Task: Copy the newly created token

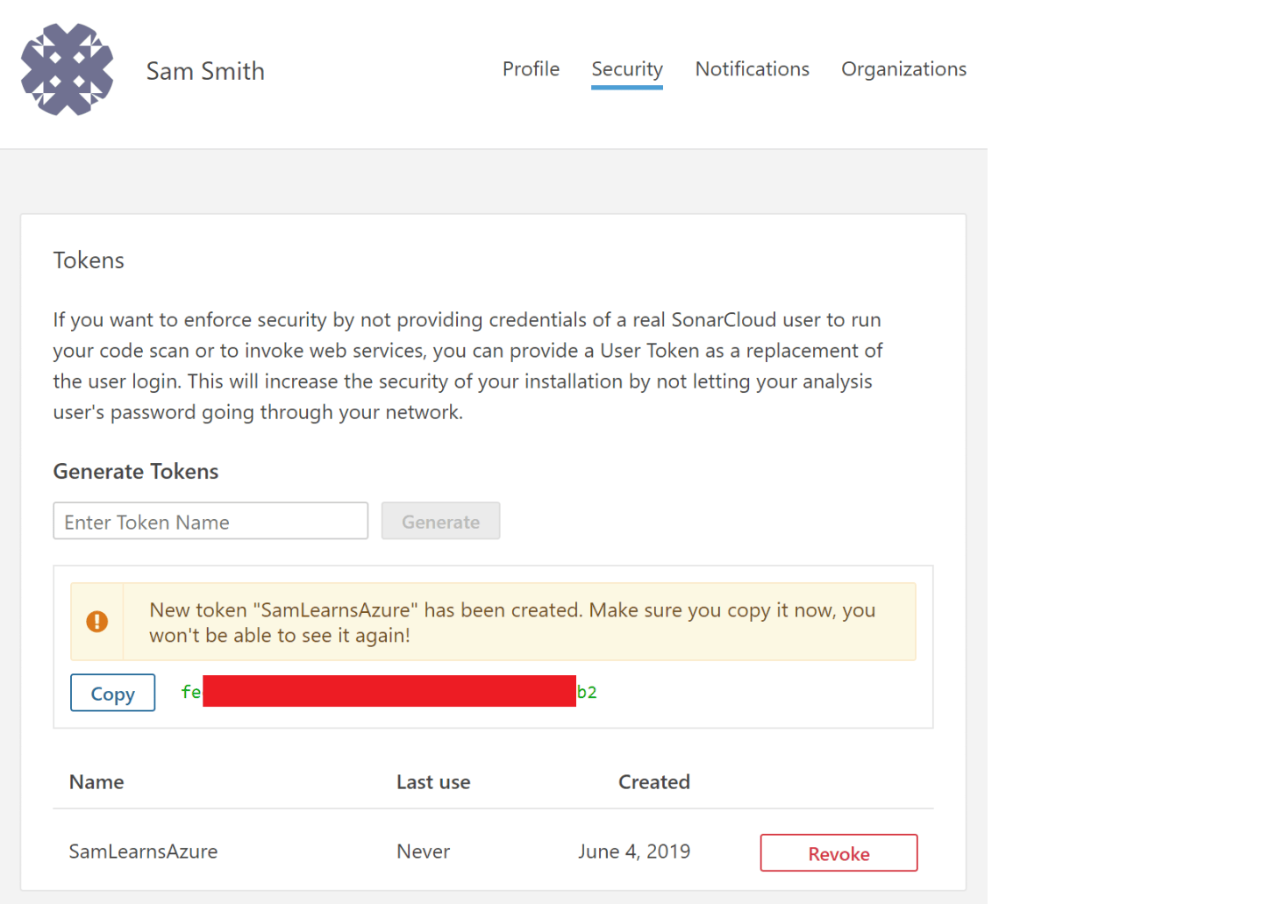Action: [113, 693]
